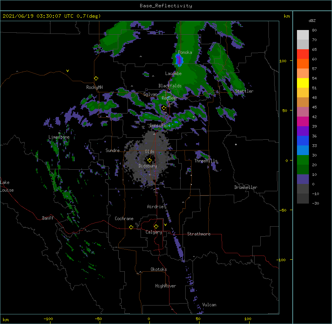Screen dimensions: 332x324
Task: Click the Blackfalds city label
Action: click(x=170, y=86)
